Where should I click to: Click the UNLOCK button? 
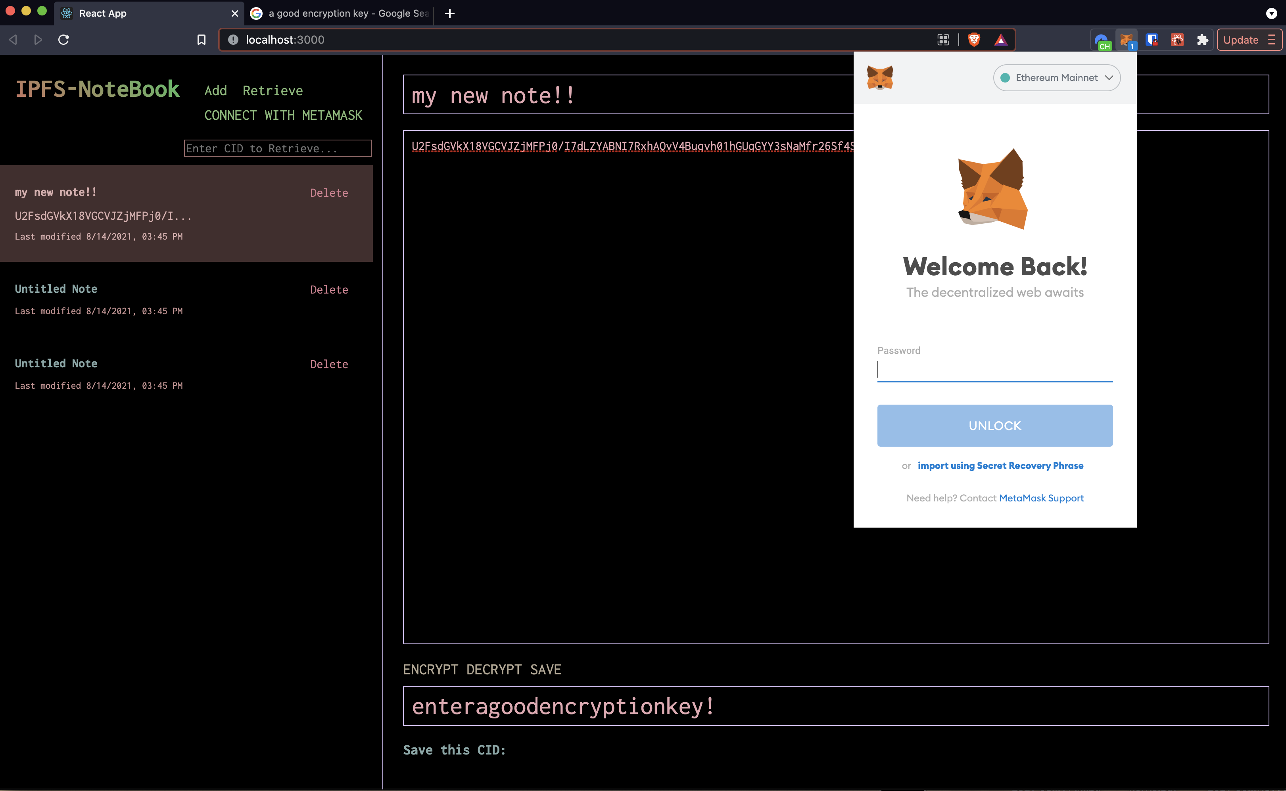[x=995, y=425]
